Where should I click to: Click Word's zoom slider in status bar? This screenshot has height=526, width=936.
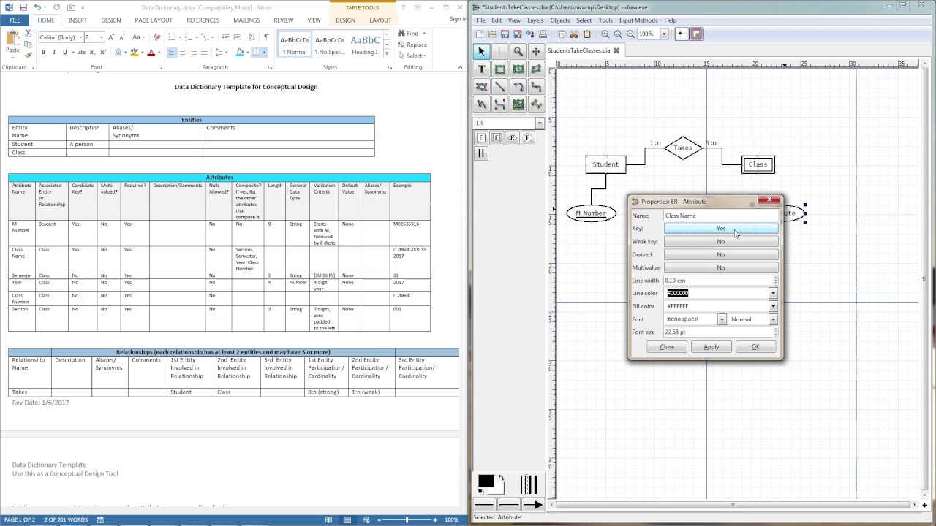click(x=407, y=519)
